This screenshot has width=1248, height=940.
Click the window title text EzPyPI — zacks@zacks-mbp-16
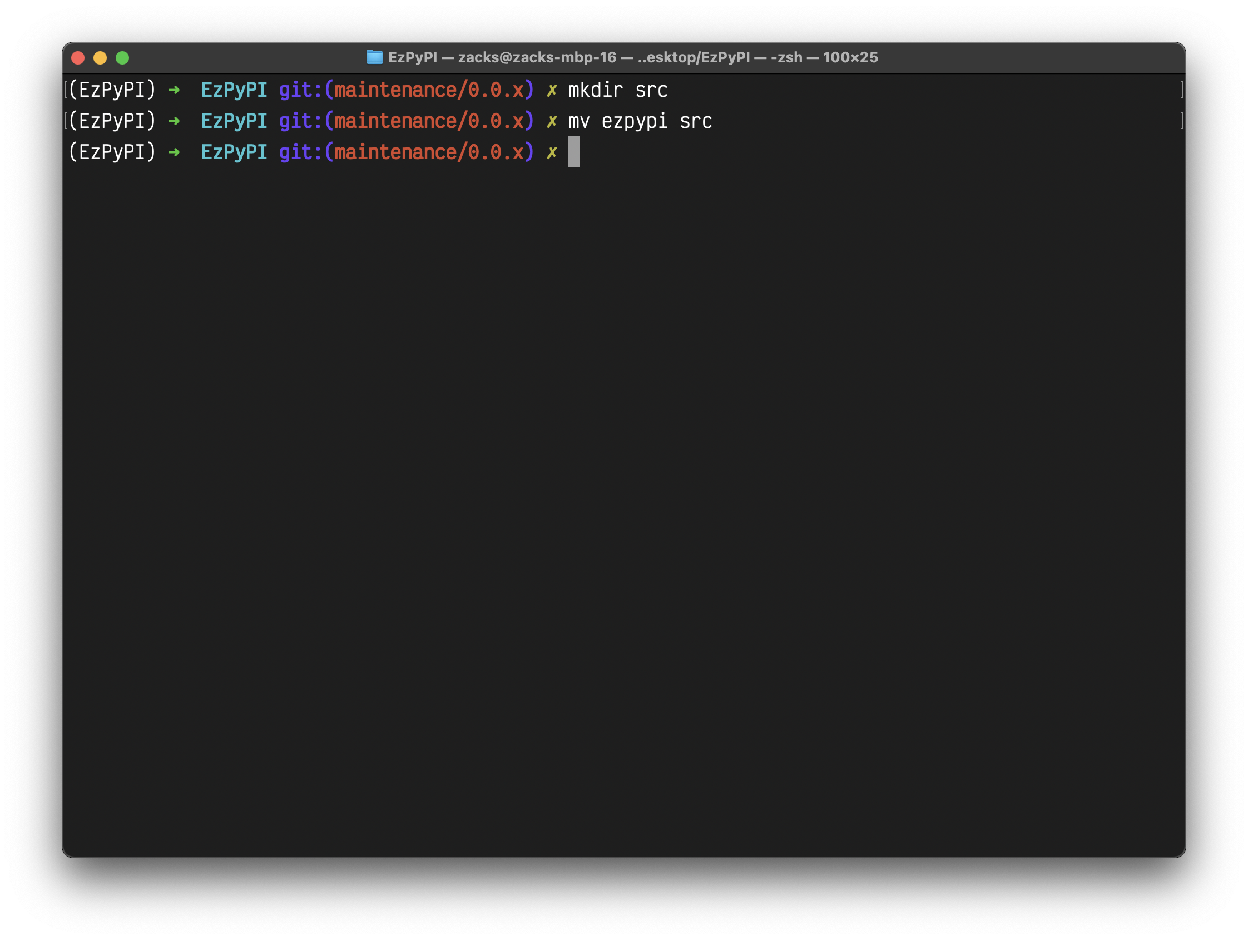coord(502,57)
